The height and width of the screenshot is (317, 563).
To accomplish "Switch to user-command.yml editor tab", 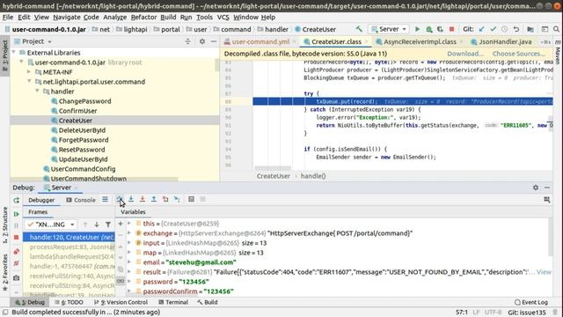I will pos(260,41).
